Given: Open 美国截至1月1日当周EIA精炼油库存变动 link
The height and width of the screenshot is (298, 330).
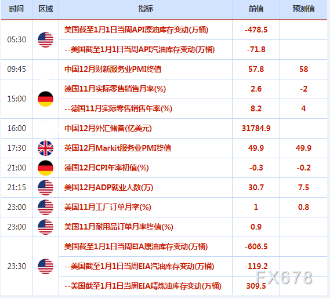Looking at the screenshot, I should click(x=143, y=286).
